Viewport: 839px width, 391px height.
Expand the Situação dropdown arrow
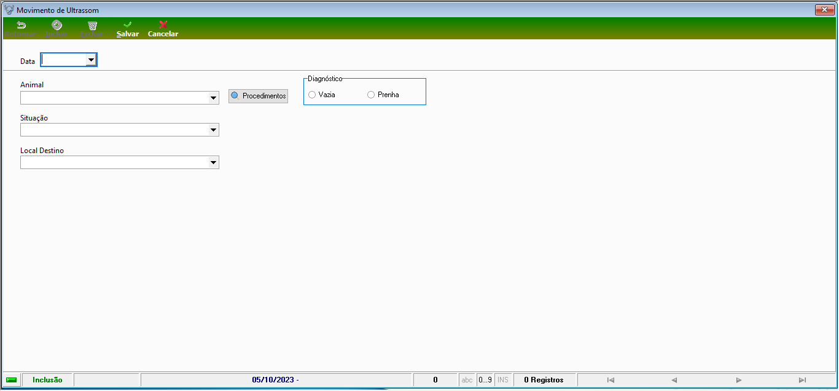pos(213,130)
